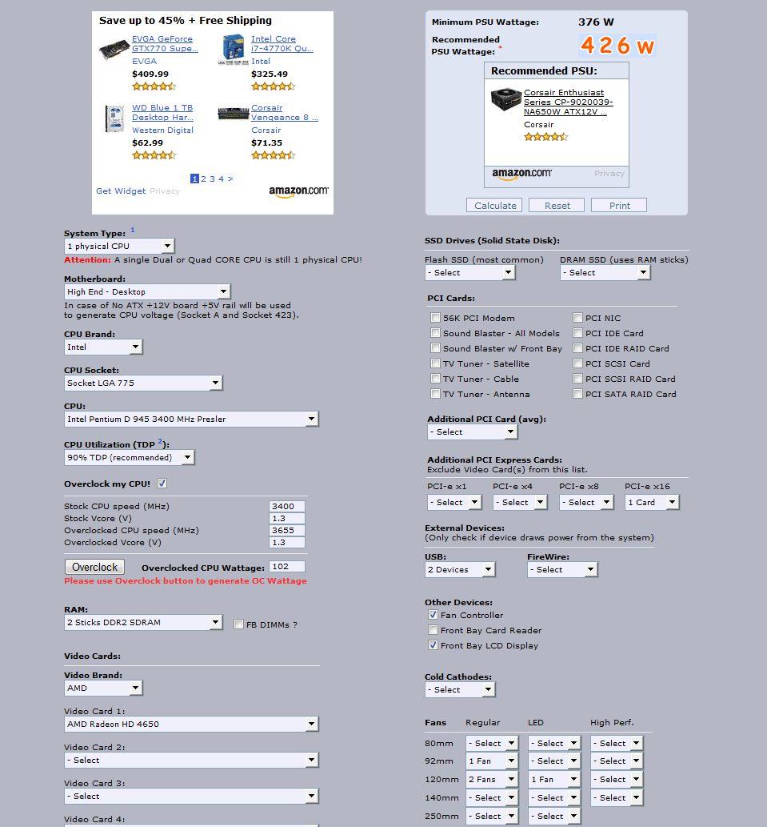Image resolution: width=767 pixels, height=827 pixels.
Task: Uncheck the Overclock my CPU checkbox
Action: 162,483
